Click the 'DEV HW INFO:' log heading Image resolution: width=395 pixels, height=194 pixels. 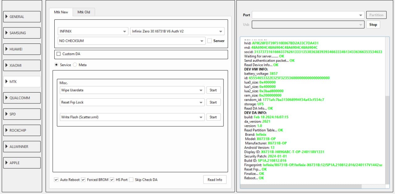pyautogui.click(x=256, y=69)
